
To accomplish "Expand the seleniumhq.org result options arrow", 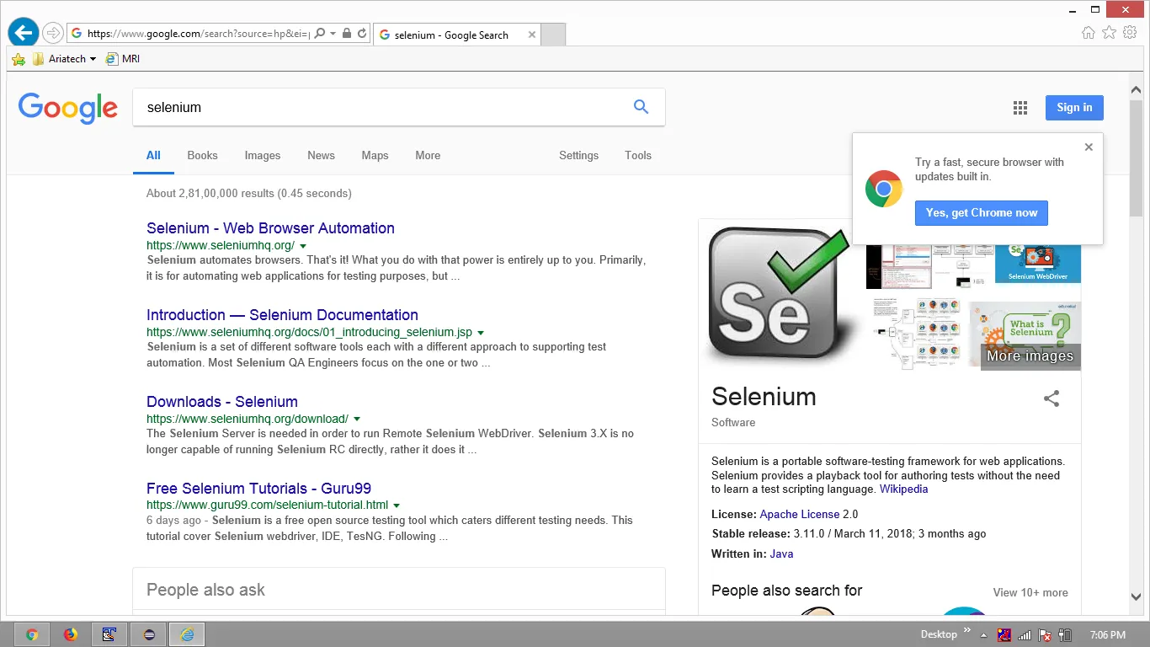I will [x=303, y=246].
